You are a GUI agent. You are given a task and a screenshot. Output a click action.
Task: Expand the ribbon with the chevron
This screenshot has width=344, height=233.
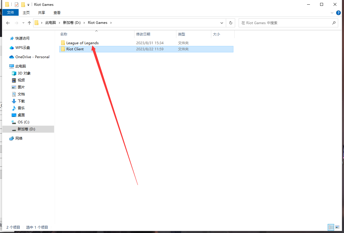coord(332,13)
